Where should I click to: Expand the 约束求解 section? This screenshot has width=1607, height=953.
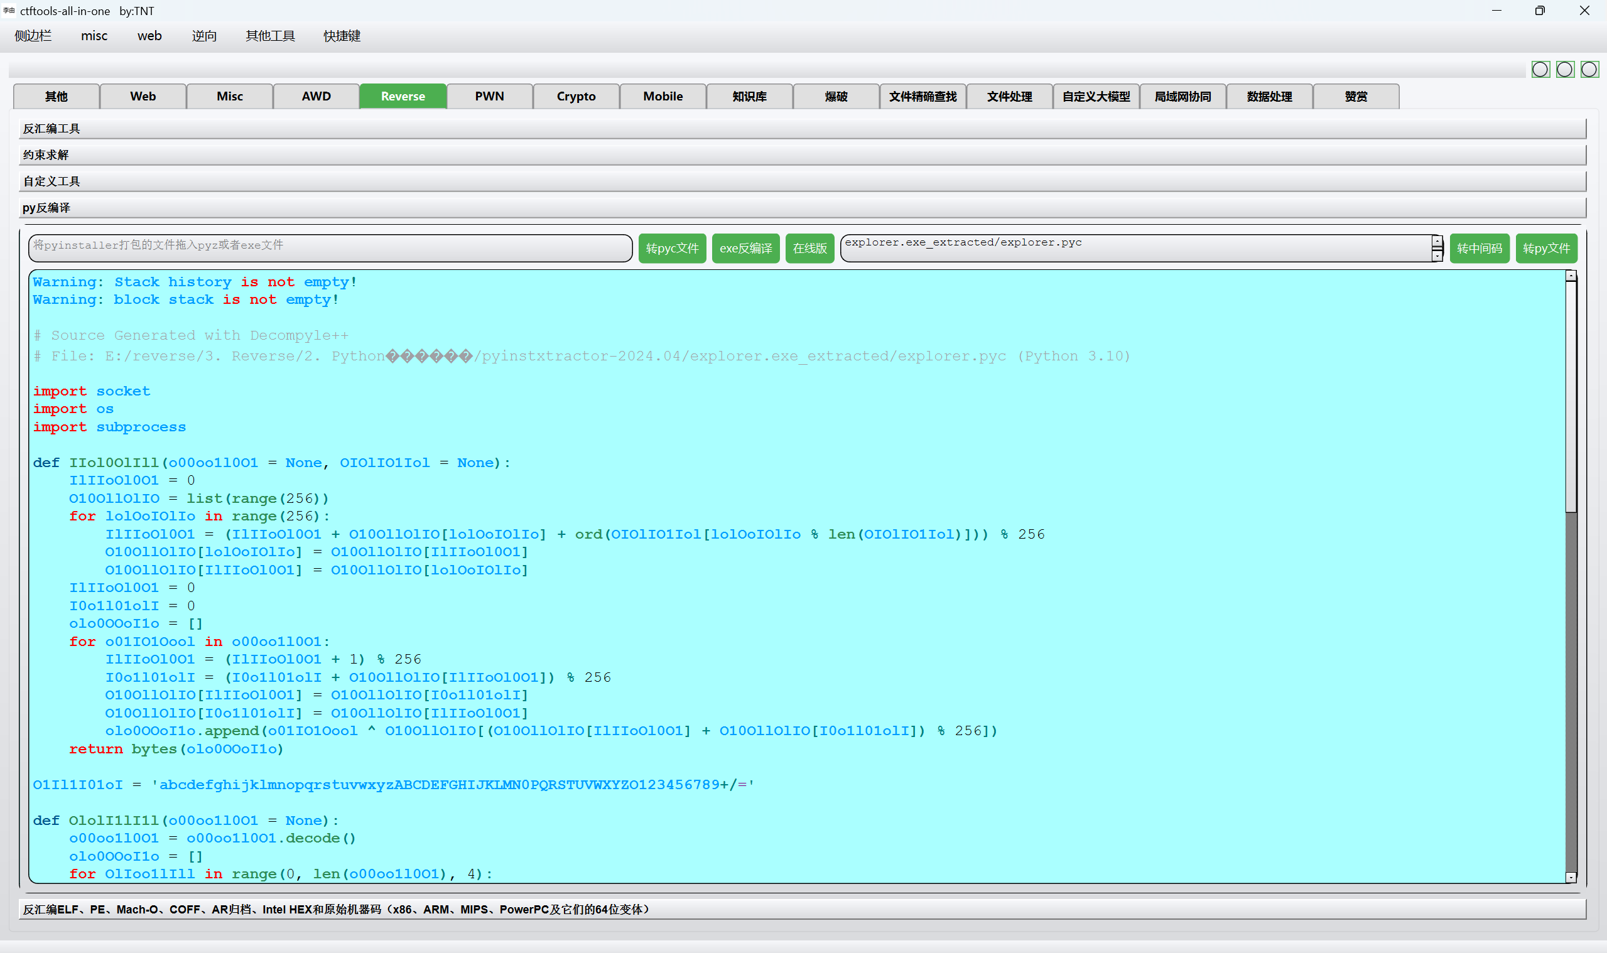[803, 155]
